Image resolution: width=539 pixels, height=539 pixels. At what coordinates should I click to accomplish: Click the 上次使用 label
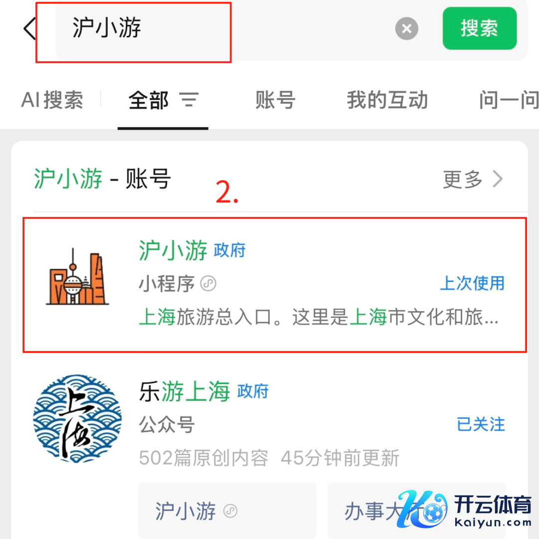(x=472, y=283)
